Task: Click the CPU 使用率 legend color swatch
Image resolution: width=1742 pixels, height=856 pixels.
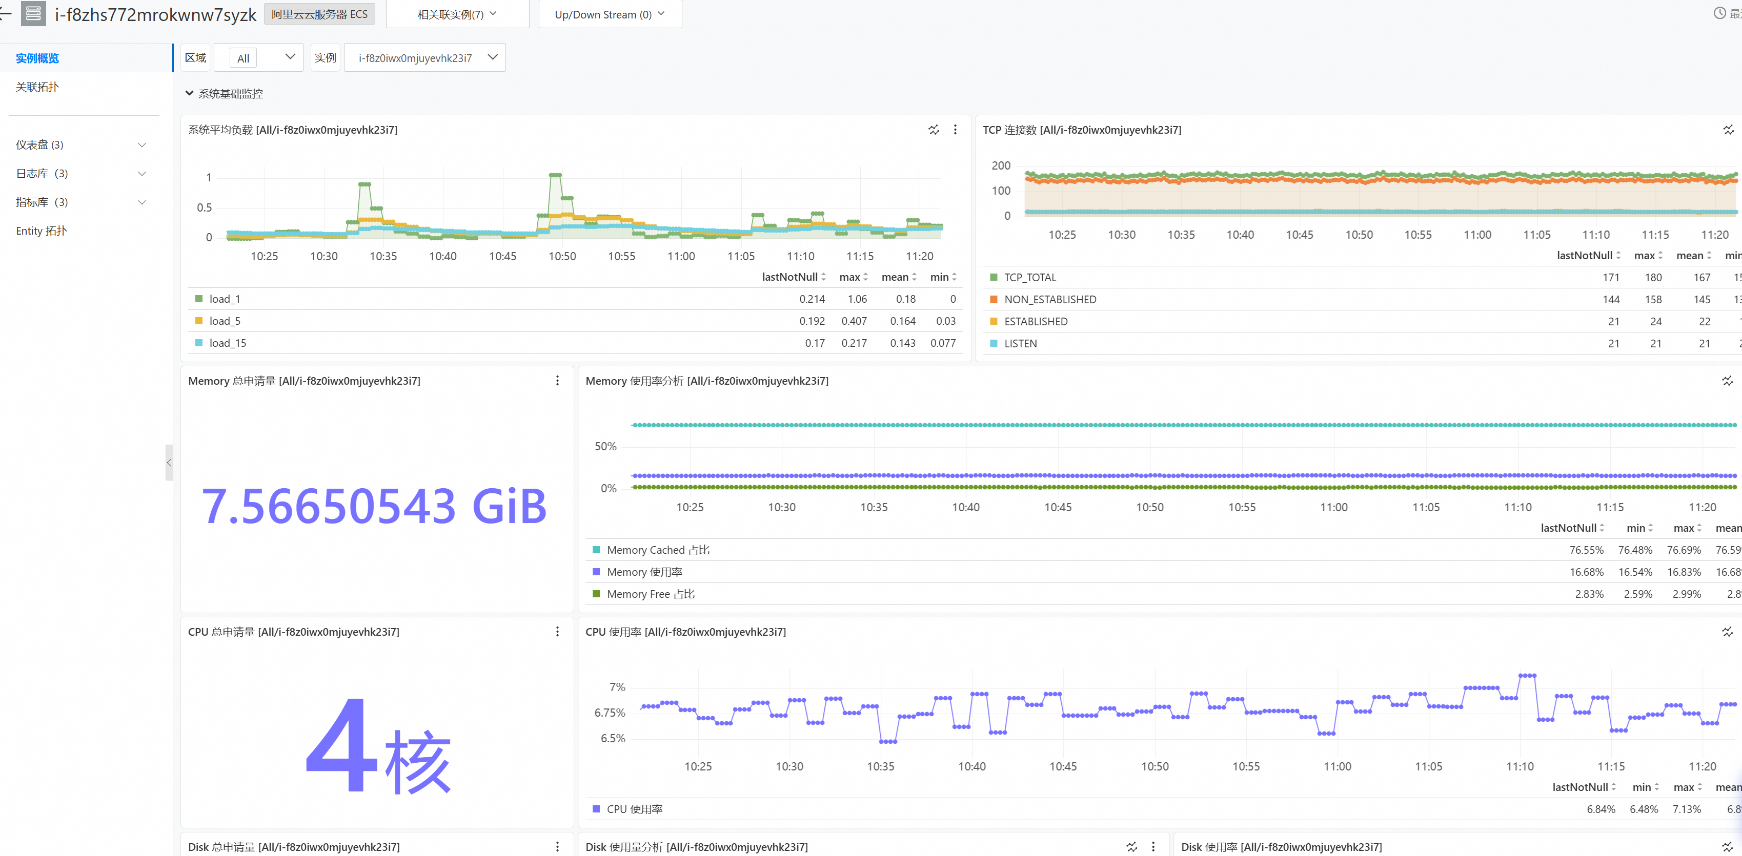Action: [x=596, y=809]
